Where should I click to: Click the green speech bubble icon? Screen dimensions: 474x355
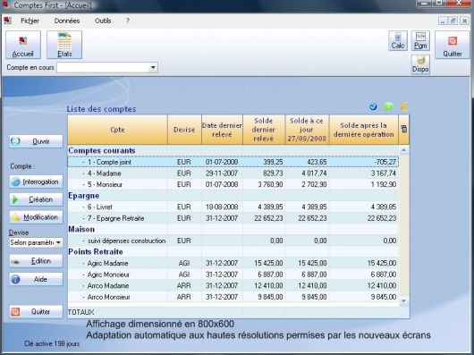point(388,106)
